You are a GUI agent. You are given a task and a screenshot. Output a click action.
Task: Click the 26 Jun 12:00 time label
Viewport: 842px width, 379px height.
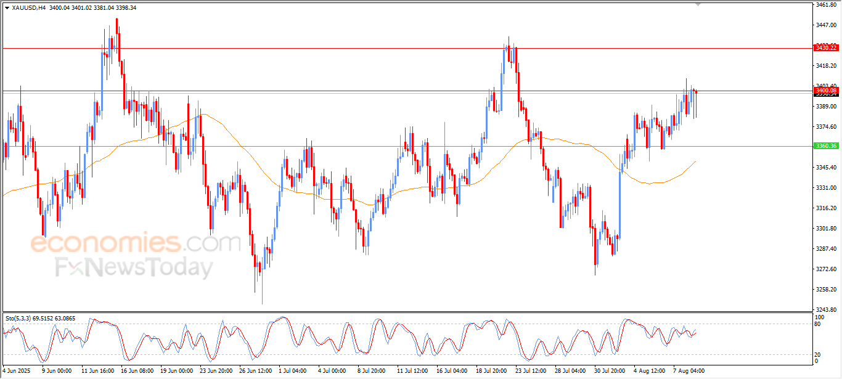[255, 371]
